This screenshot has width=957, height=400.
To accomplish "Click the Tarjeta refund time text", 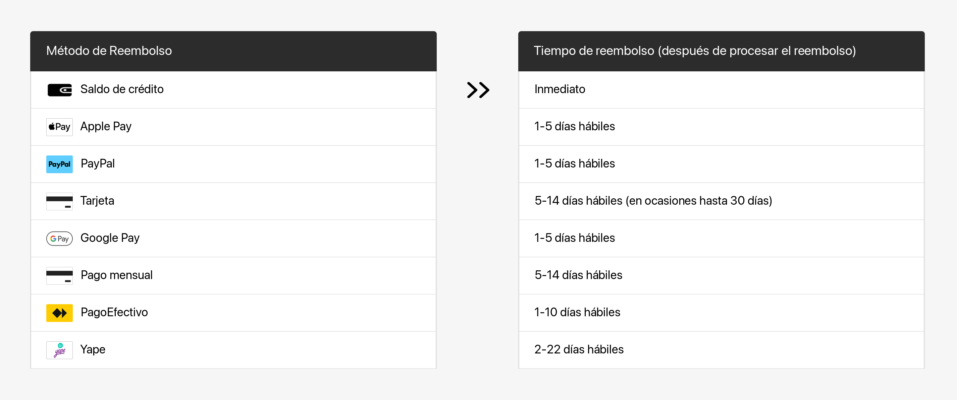I will 653,201.
